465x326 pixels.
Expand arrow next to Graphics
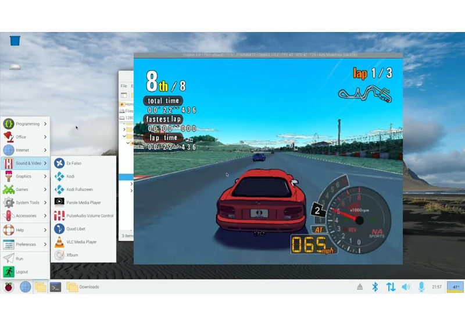click(x=45, y=176)
